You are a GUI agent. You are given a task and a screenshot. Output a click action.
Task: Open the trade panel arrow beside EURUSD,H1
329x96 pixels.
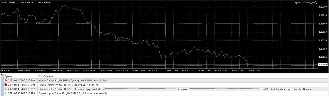pyautogui.click(x=2, y=2)
